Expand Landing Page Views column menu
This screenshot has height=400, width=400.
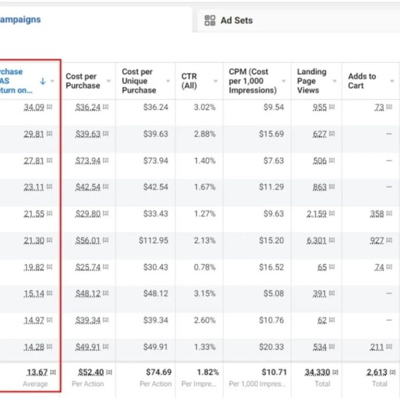(x=334, y=81)
